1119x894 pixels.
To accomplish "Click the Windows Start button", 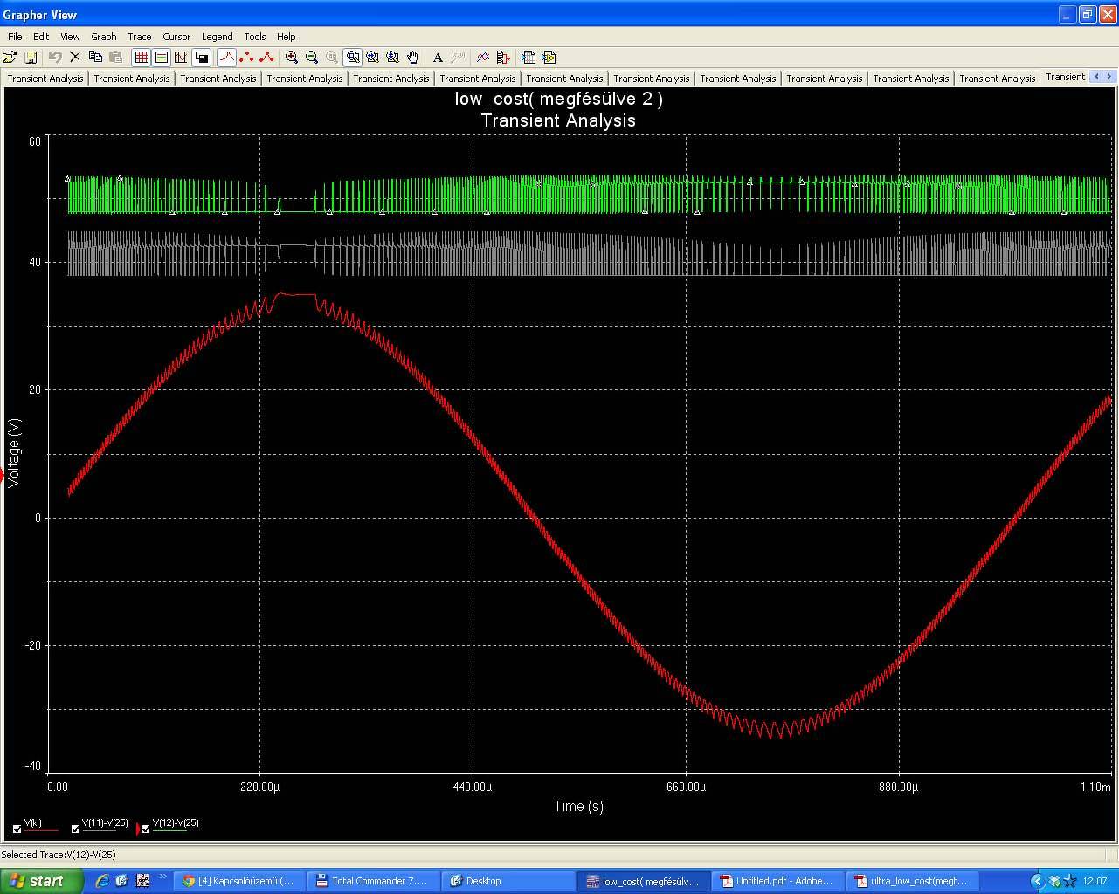I will [42, 881].
